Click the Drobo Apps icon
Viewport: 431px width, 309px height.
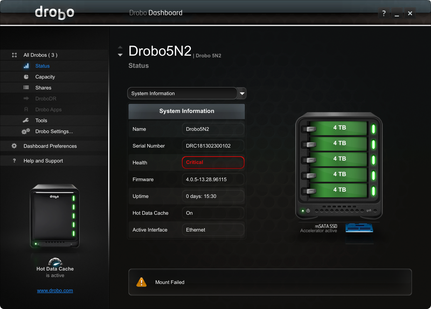(x=26, y=109)
